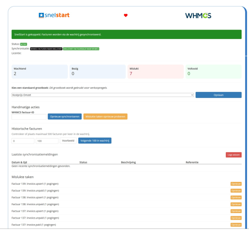Retry Factuur 137 invoice.paid with Opnieuw
249x233 pixels.
point(236,225)
